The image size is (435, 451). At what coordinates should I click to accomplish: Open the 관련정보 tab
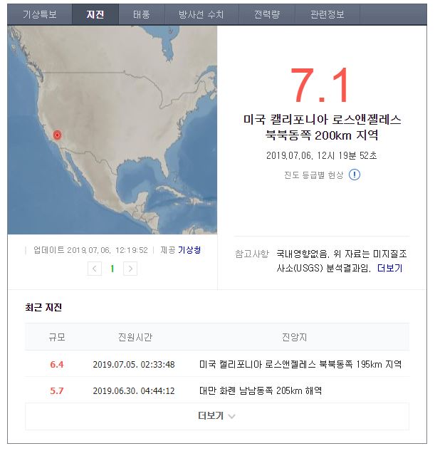[x=327, y=14]
